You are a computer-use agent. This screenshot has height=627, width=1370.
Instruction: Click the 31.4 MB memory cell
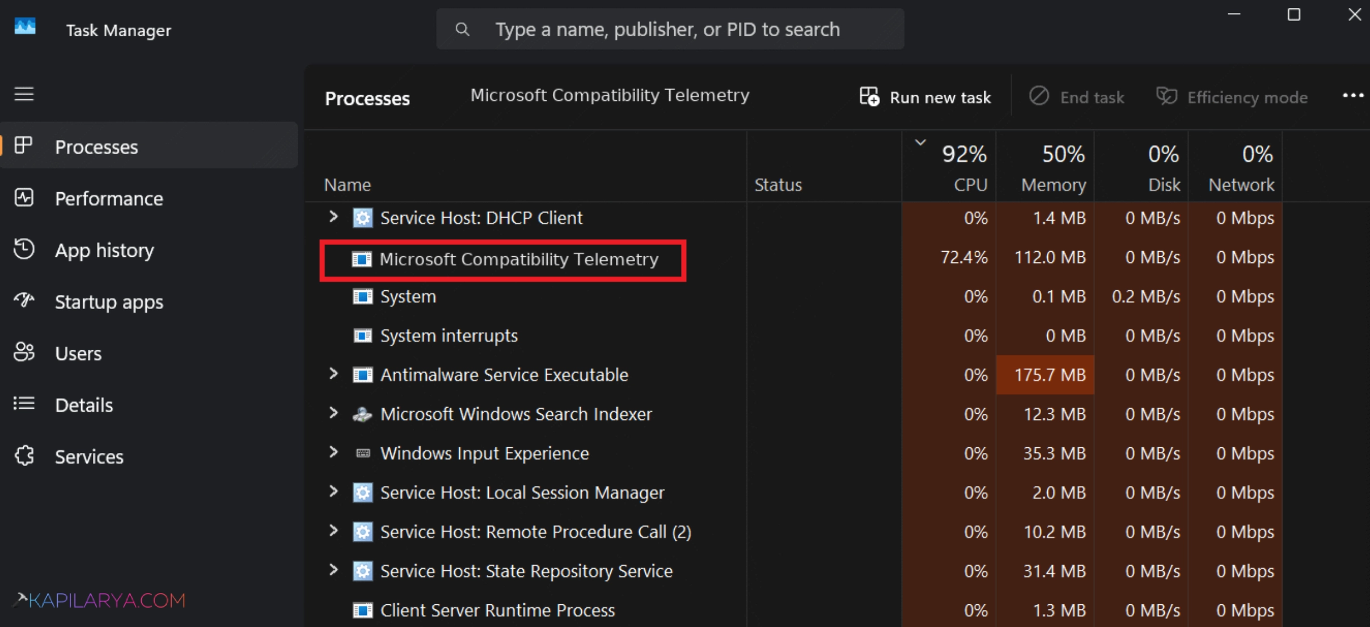(1045, 571)
